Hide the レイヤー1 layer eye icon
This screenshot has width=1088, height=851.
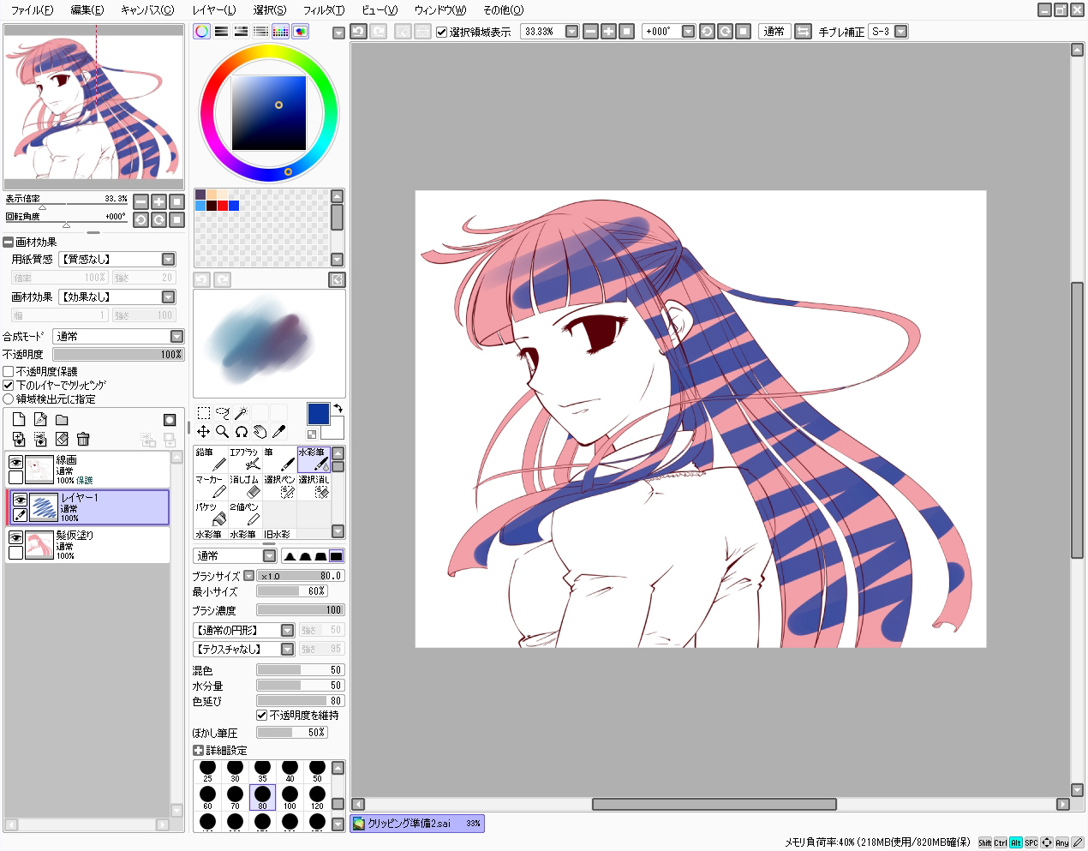[x=20, y=500]
